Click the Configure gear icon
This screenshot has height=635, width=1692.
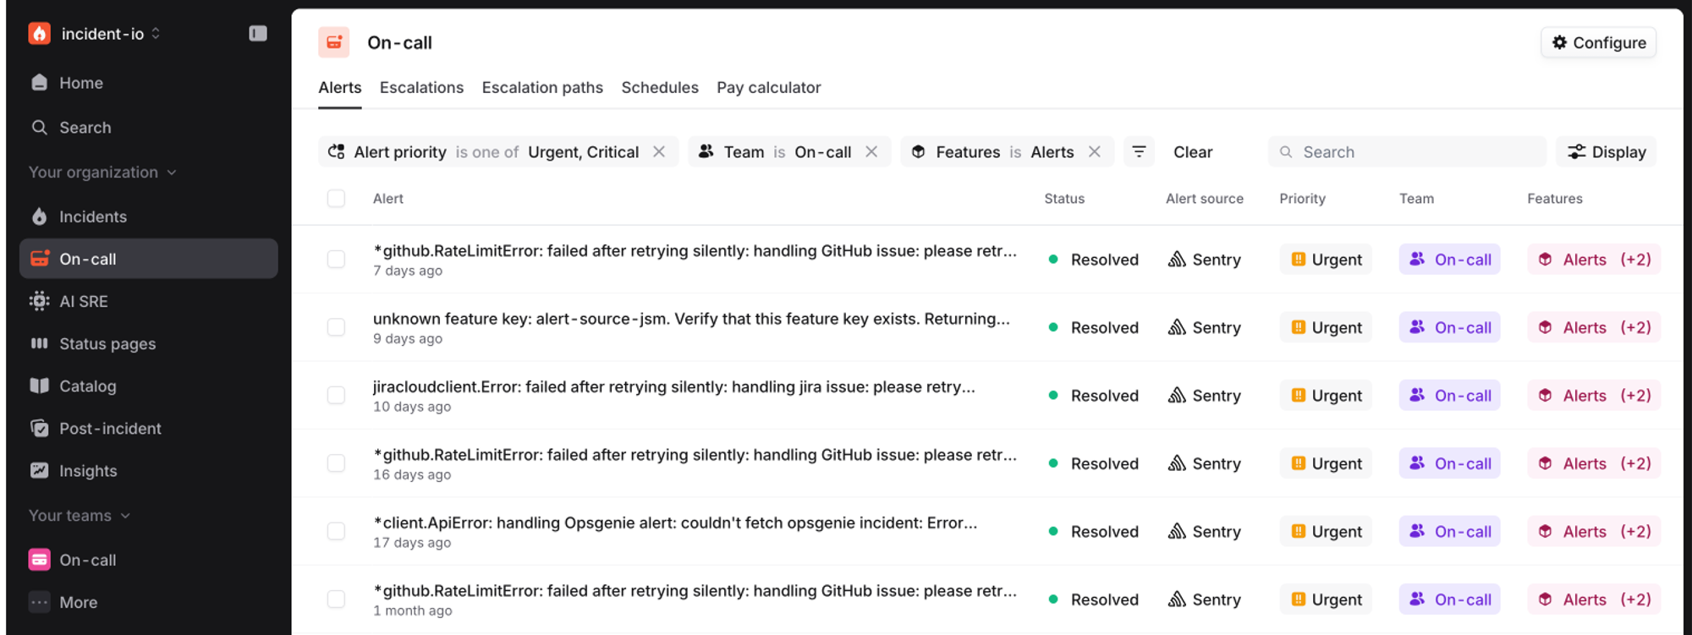(x=1560, y=42)
